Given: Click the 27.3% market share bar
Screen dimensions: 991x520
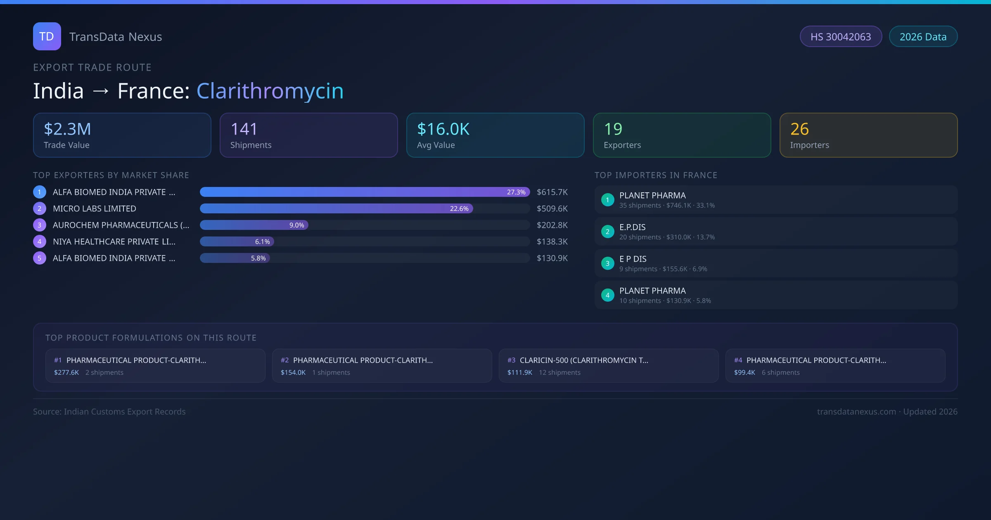Looking at the screenshot, I should pos(364,192).
